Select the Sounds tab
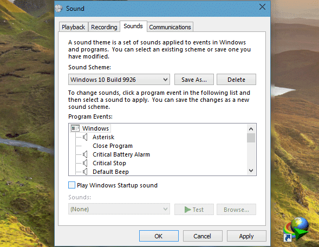Image resolution: width=319 pixels, height=247 pixels. coord(133,26)
